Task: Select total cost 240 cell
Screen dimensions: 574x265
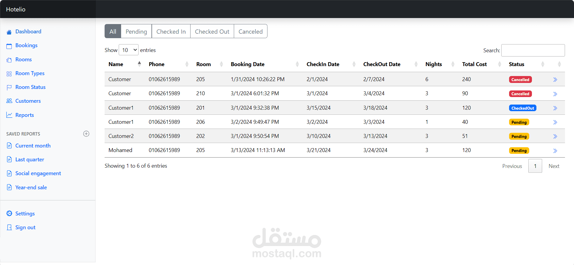Action: coord(466,79)
